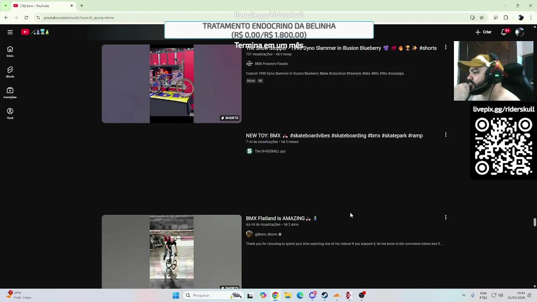The image size is (537, 302).
Task: Open Steam from the taskbar
Action: (x=325, y=295)
